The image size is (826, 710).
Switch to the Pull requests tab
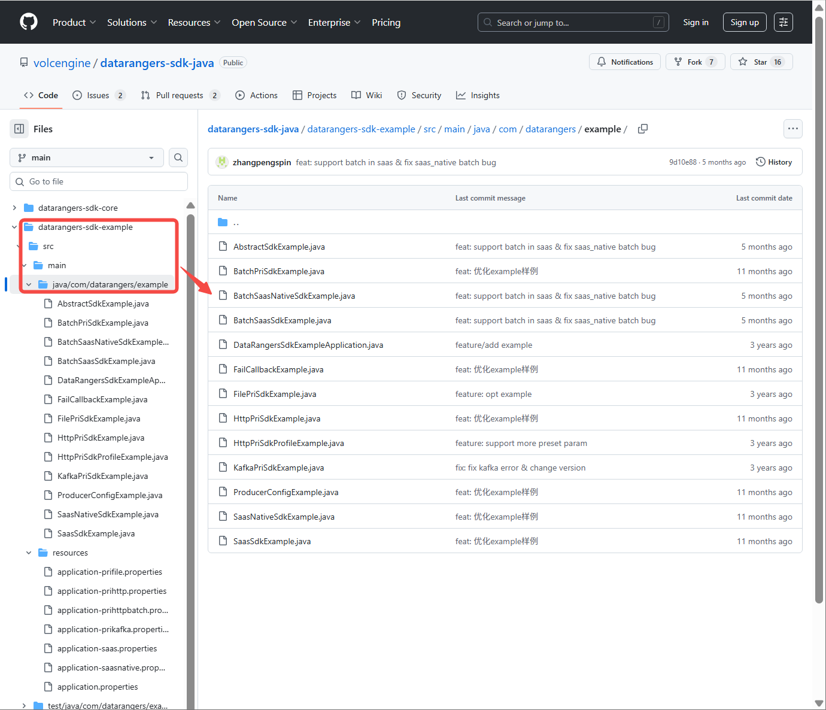[x=180, y=95]
